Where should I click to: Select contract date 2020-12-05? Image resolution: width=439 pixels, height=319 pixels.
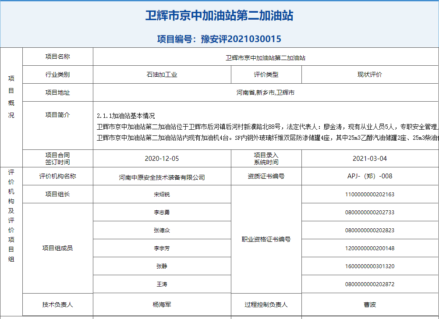pyautogui.click(x=162, y=159)
